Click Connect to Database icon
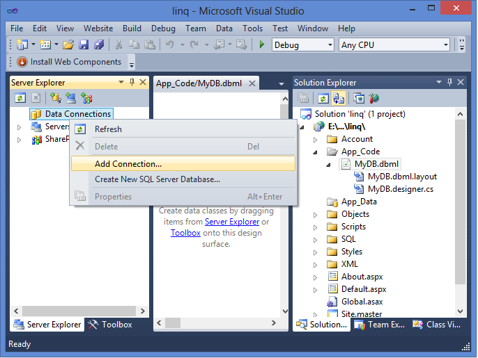478x358 pixels. tap(56, 98)
